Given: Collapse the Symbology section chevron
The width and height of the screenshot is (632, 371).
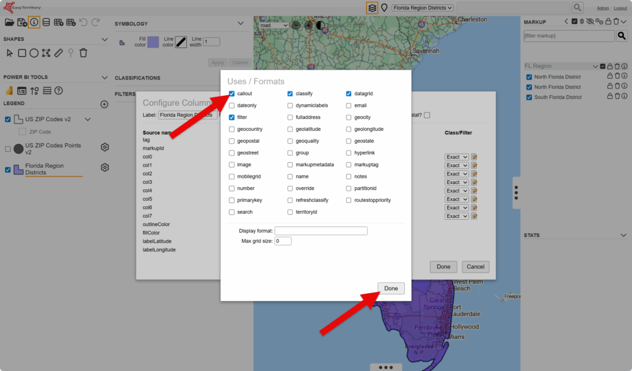Looking at the screenshot, I should tap(241, 23).
